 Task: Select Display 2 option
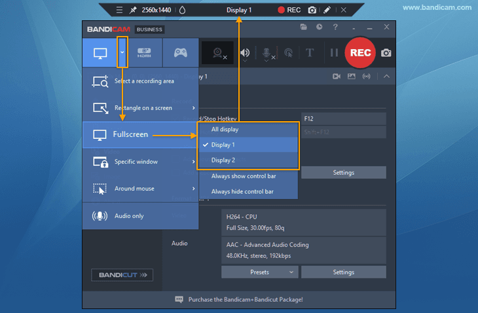coord(248,160)
